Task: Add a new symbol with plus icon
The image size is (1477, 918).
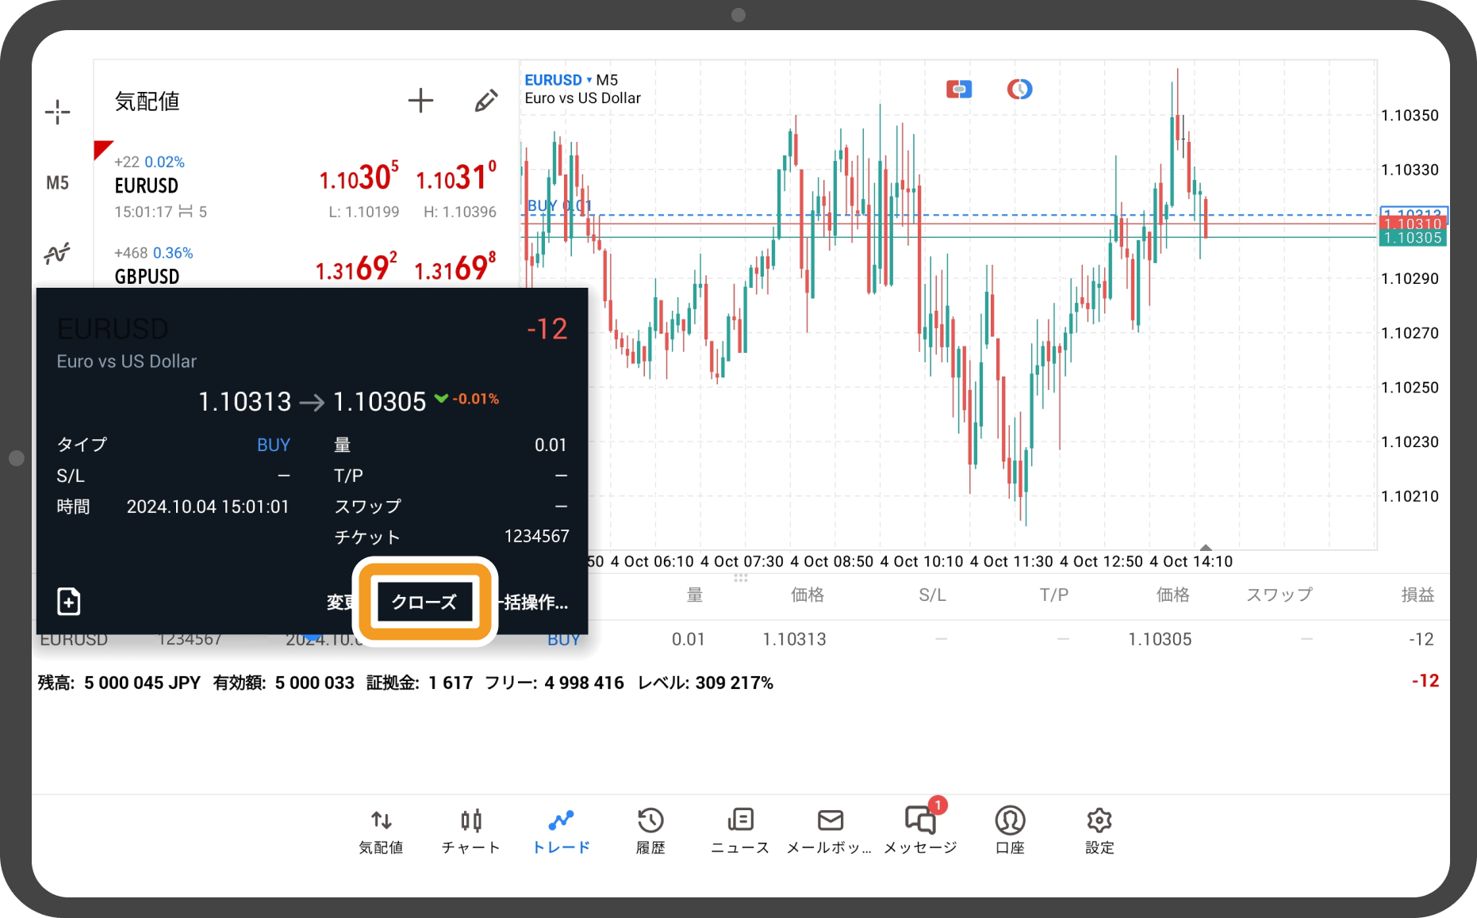Action: 420,101
